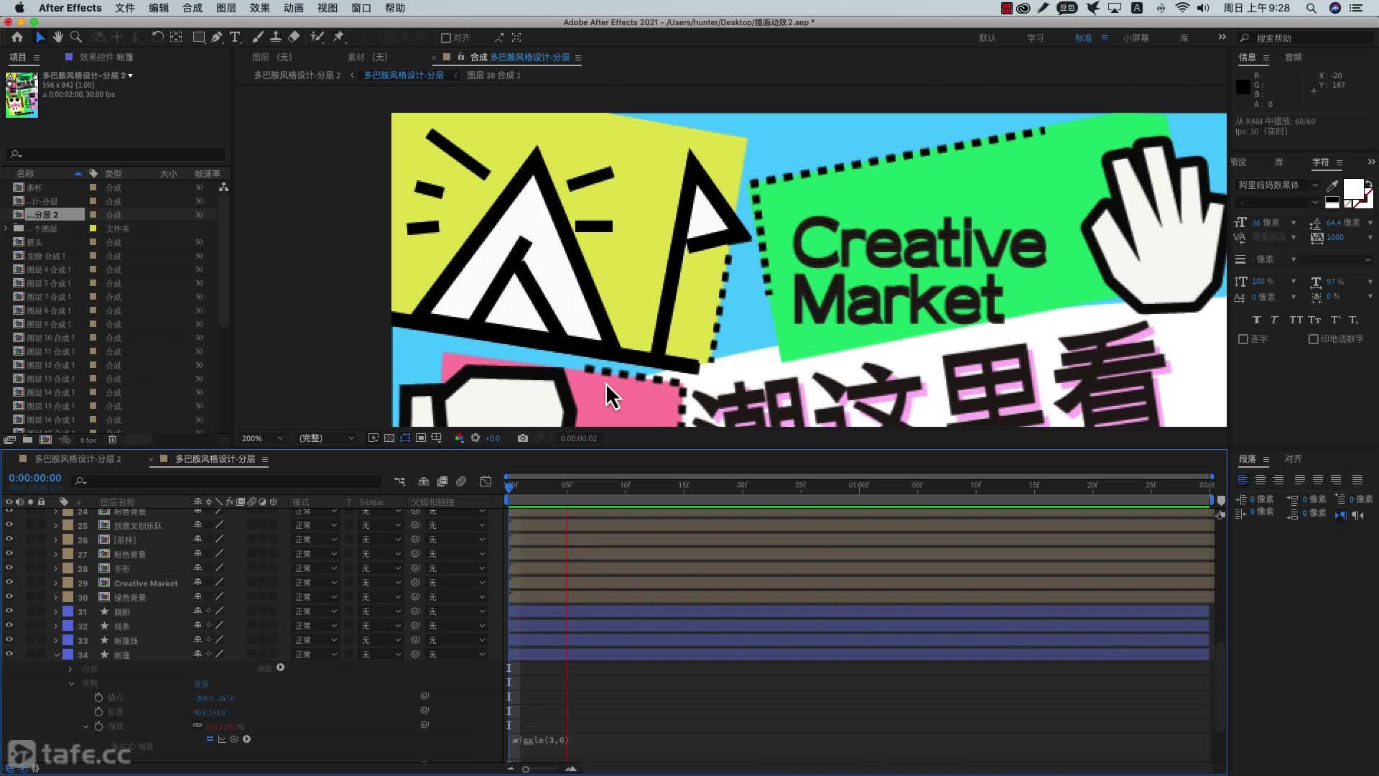Viewport: 1379px width, 776px height.
Task: Switch to the 多巴胺风格设计-分层 2 timeline tab
Action: [x=78, y=459]
